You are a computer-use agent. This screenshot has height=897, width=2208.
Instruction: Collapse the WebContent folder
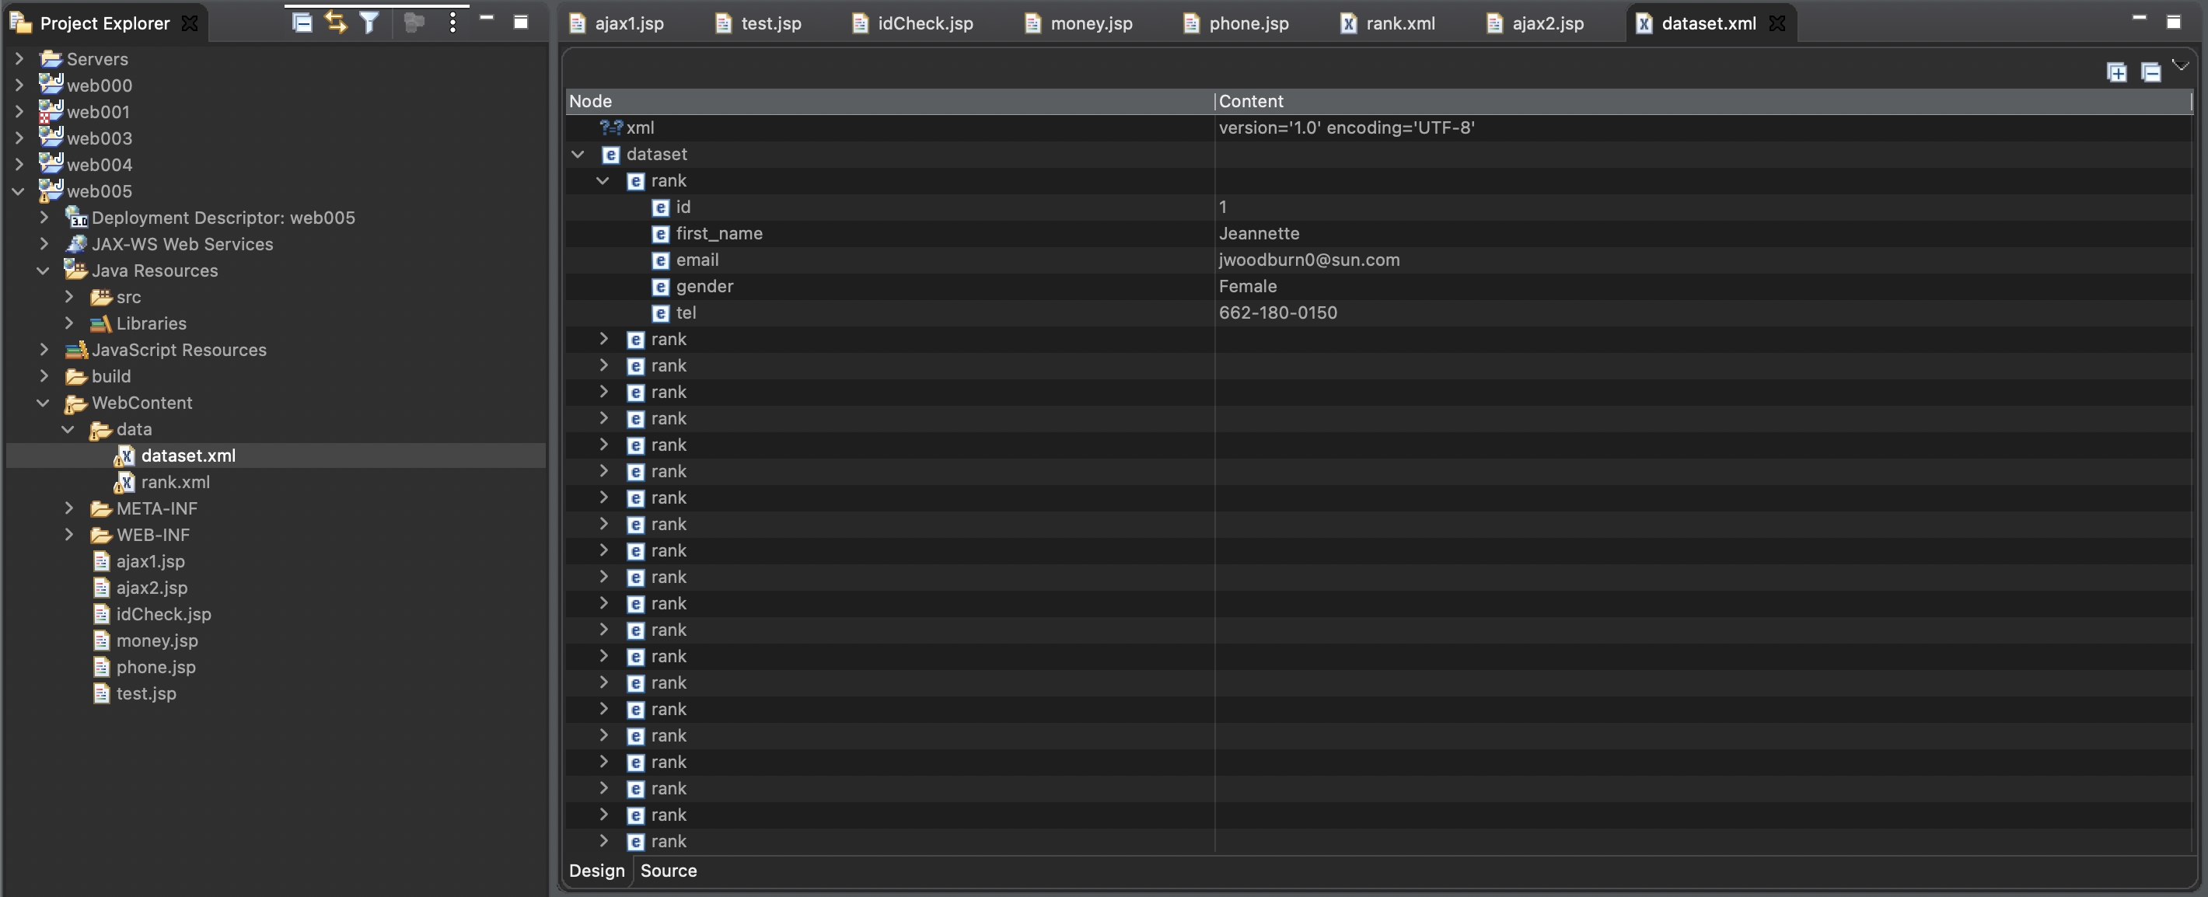(44, 403)
